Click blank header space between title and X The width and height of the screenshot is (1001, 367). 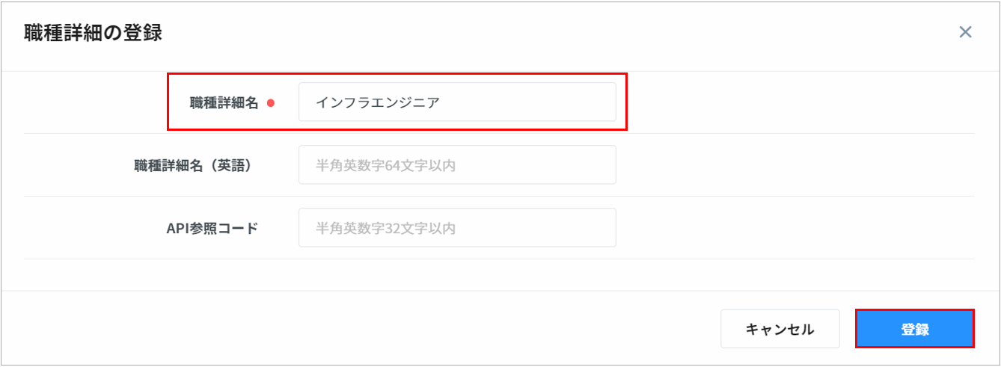tap(561, 33)
